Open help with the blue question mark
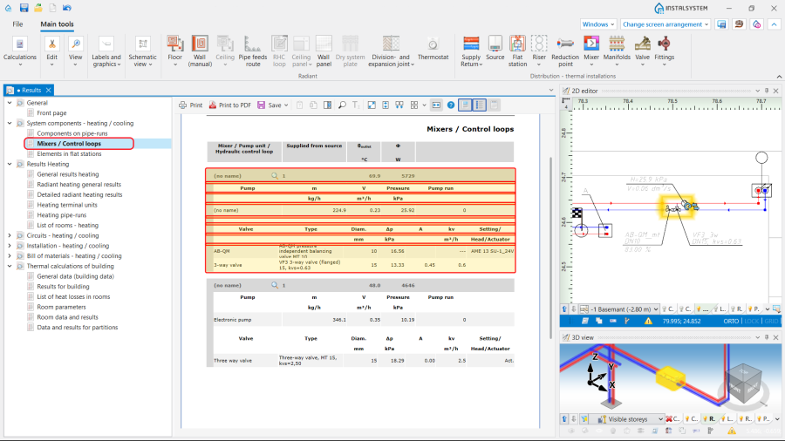Image resolution: width=785 pixels, height=441 pixels. (451, 105)
